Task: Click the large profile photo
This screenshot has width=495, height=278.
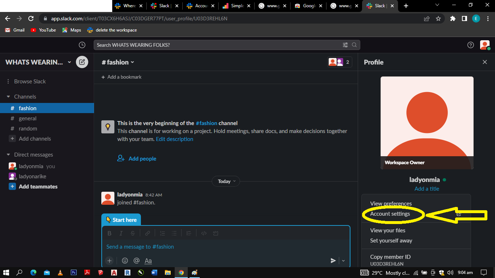Action: click(x=427, y=123)
